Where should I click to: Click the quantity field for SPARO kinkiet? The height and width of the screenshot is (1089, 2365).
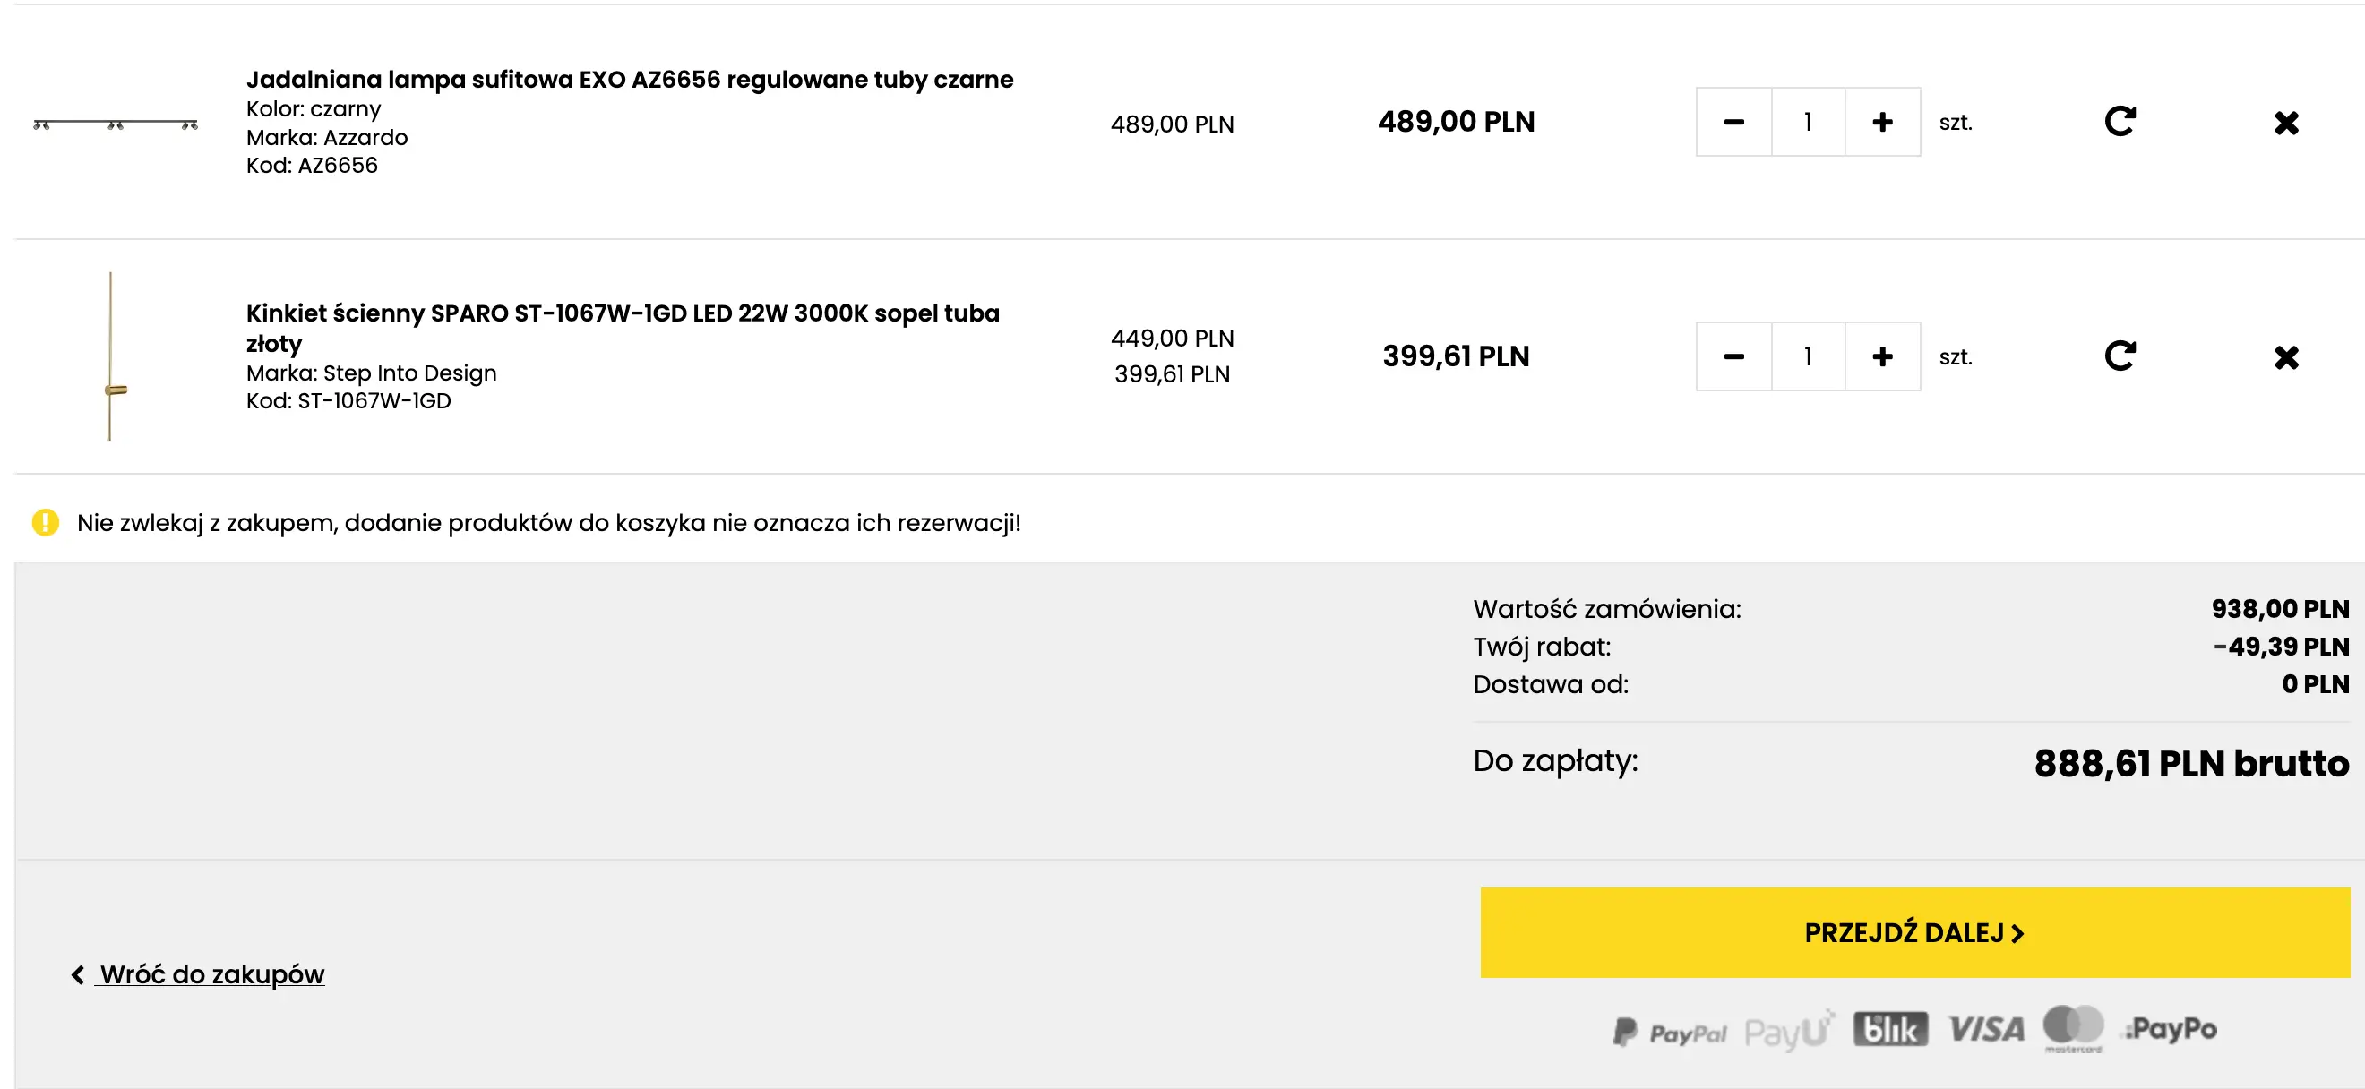[x=1807, y=356]
